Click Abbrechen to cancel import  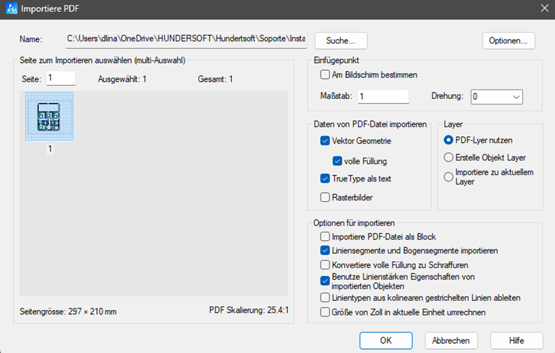[x=451, y=341]
